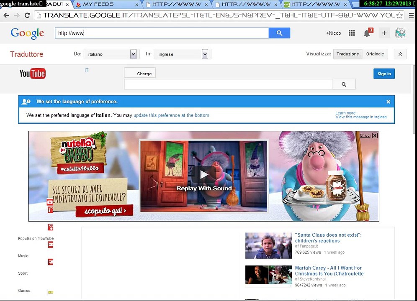Select the second HTTP://WWW.W tab

click(246, 4)
